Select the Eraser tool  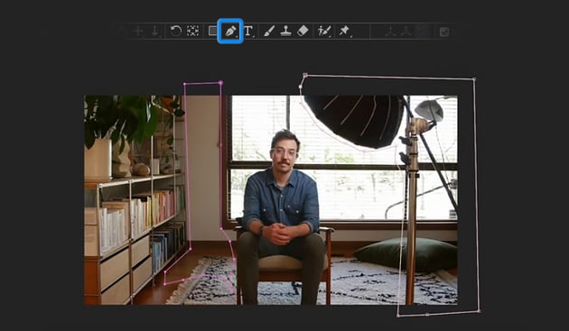pyautogui.click(x=303, y=32)
